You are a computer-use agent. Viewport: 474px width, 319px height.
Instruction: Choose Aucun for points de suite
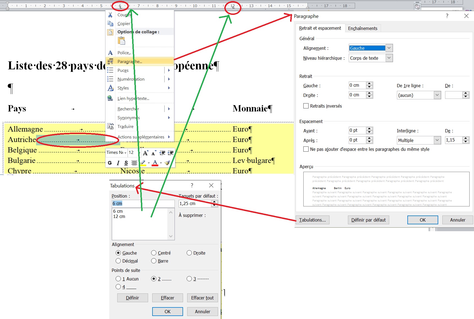pyautogui.click(x=118, y=279)
